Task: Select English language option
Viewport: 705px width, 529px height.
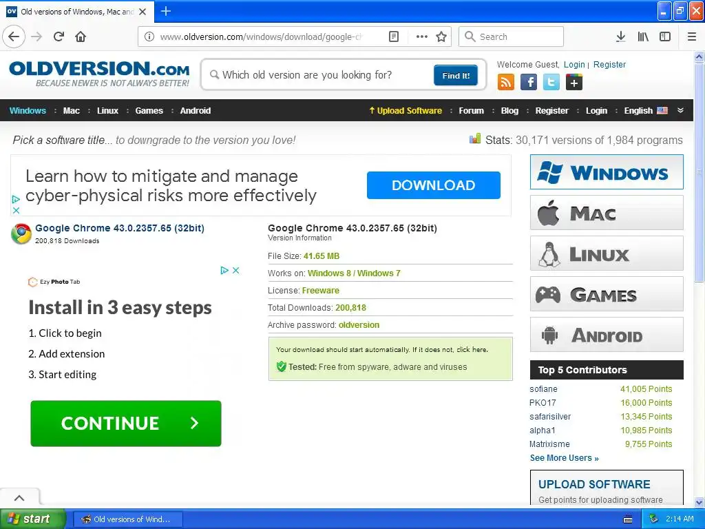Action: coord(646,111)
